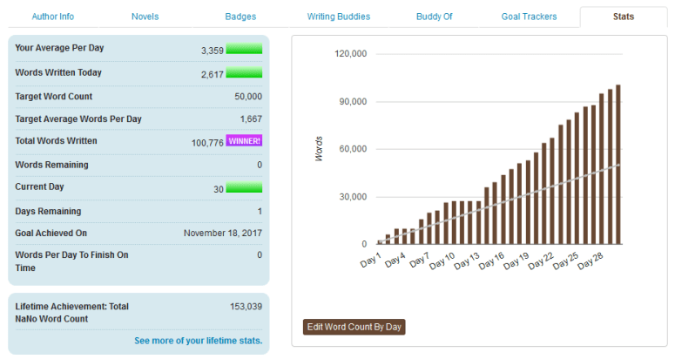675x359 pixels.
Task: Click the tallest bar at chart's right end
Action: coord(618,164)
